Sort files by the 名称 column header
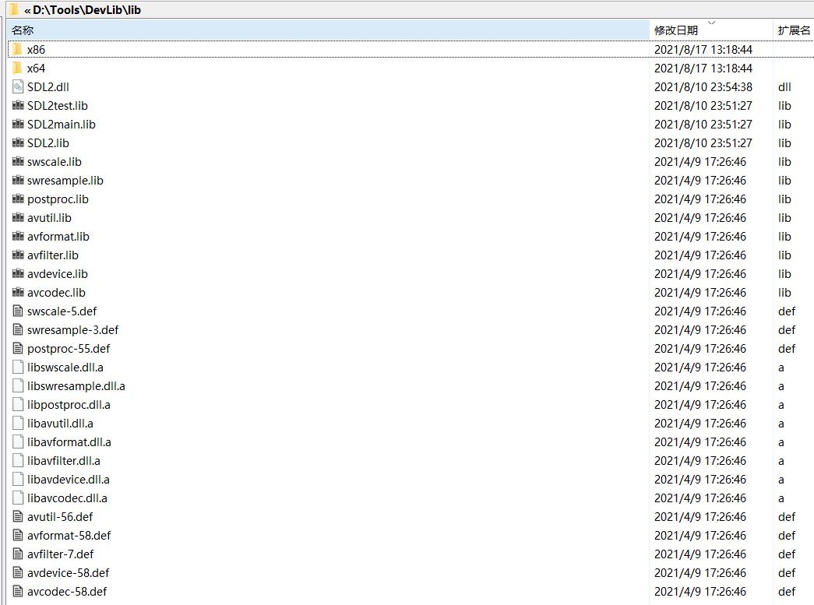This screenshot has height=605, width=814. pyautogui.click(x=17, y=30)
